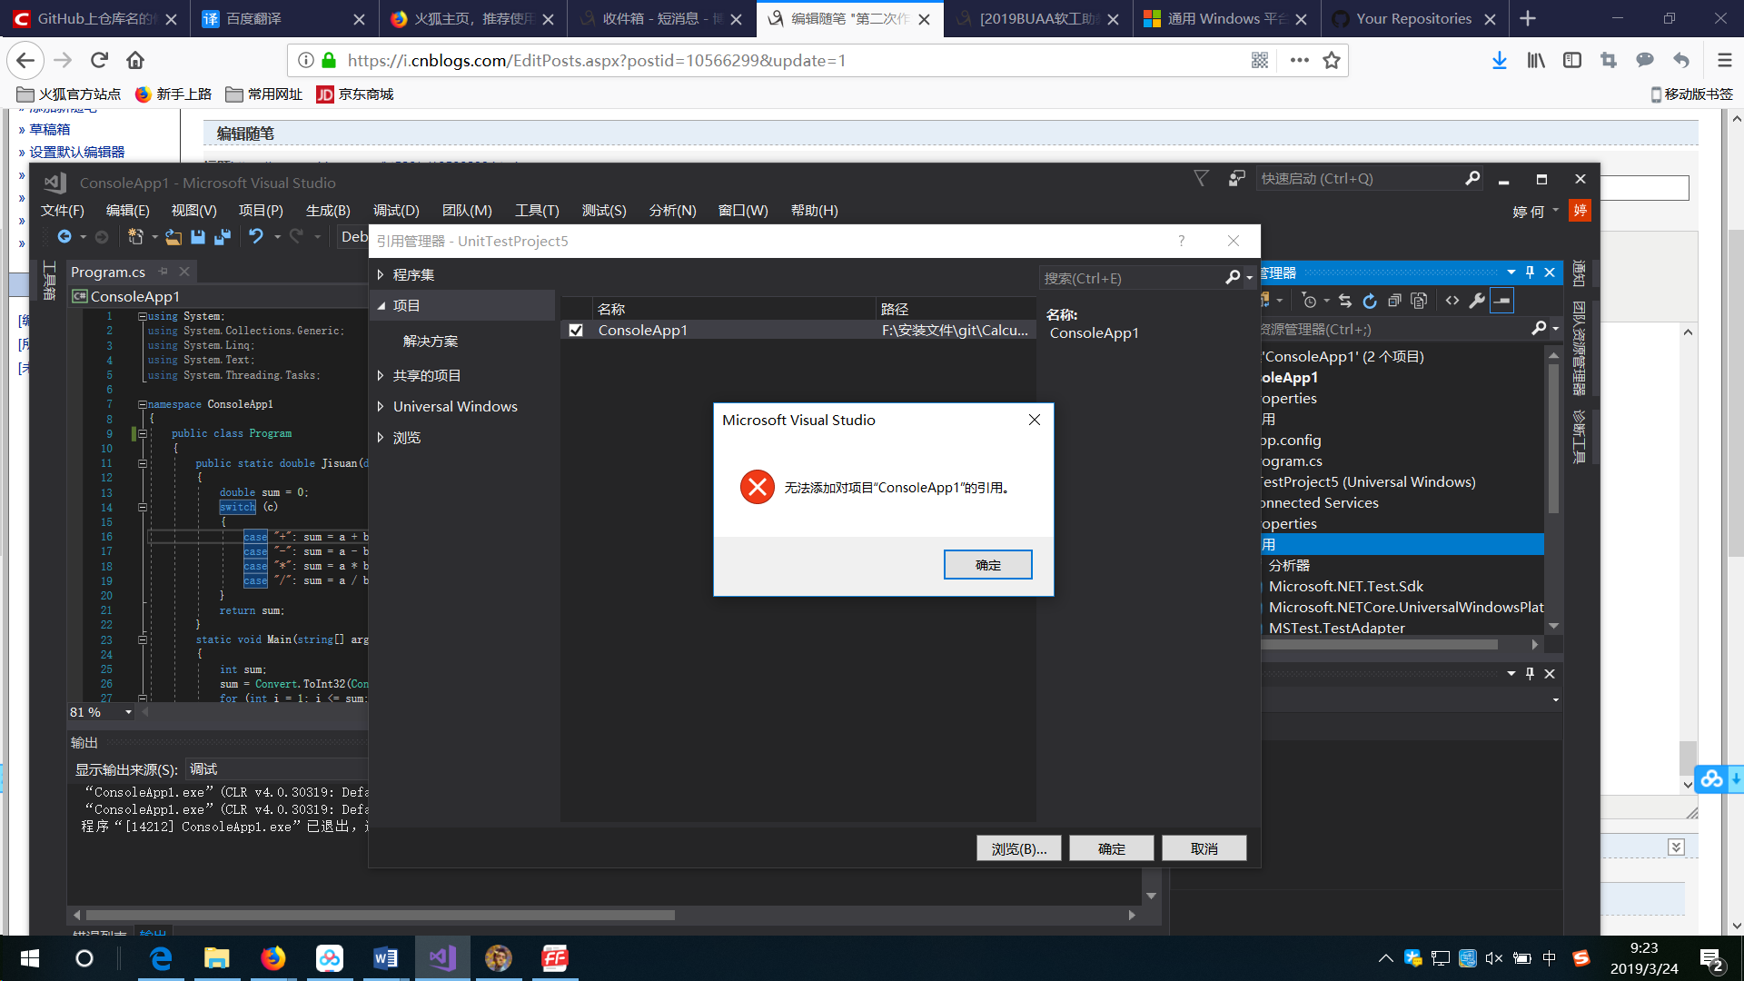Expand the 浏览 category in Reference Manager
This screenshot has width=1744, height=981.
click(x=381, y=438)
